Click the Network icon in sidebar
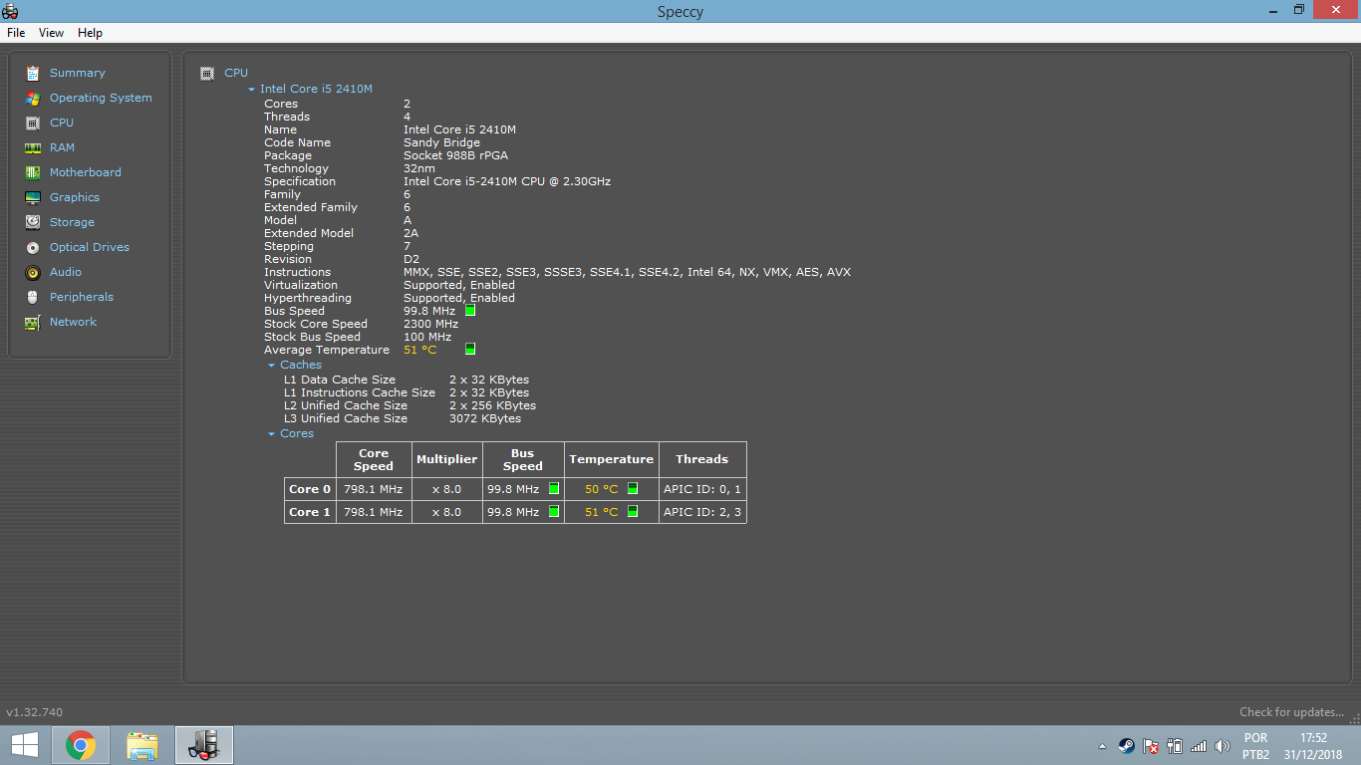 (33, 322)
